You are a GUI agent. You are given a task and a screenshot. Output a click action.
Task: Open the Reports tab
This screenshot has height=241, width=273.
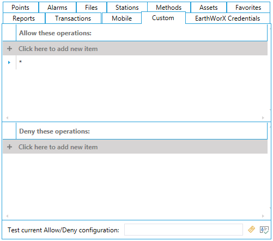click(24, 18)
